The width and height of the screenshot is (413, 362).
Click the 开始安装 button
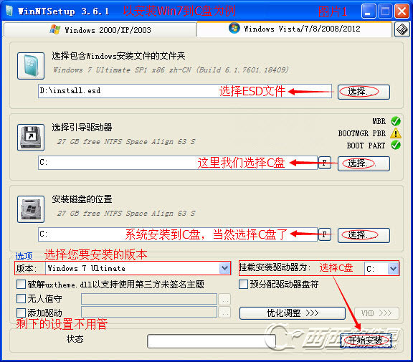(366, 340)
